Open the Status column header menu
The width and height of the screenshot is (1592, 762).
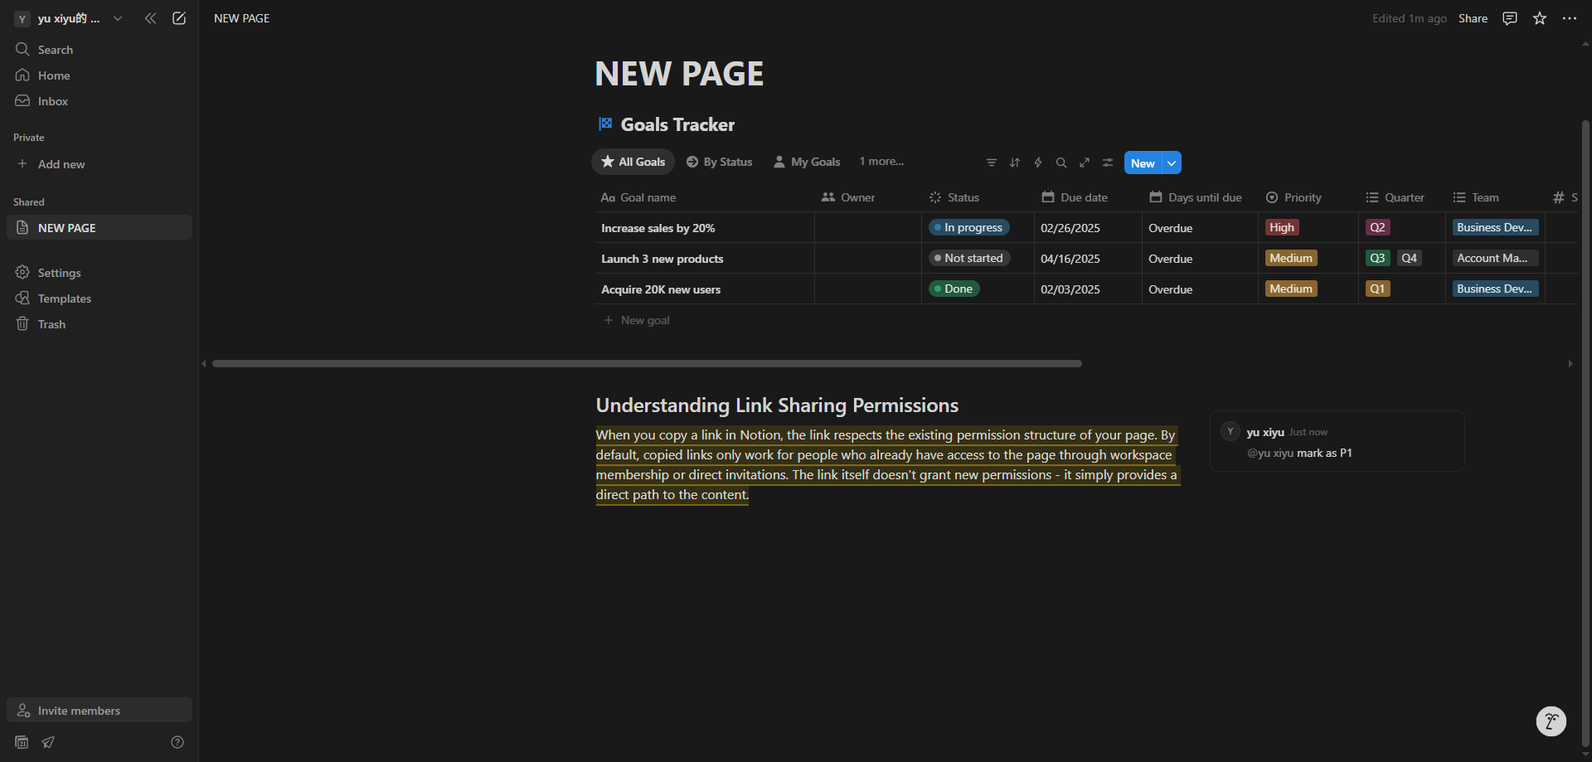(x=978, y=197)
